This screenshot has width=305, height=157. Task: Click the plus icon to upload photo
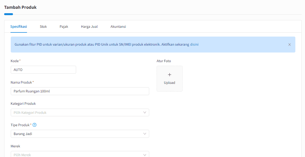pyautogui.click(x=169, y=75)
